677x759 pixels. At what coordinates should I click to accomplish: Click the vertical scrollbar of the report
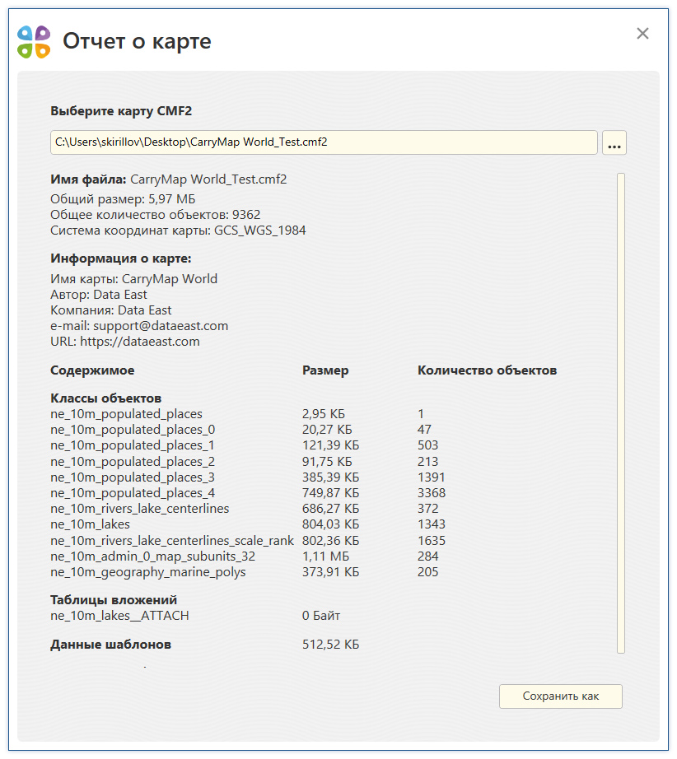(621, 413)
